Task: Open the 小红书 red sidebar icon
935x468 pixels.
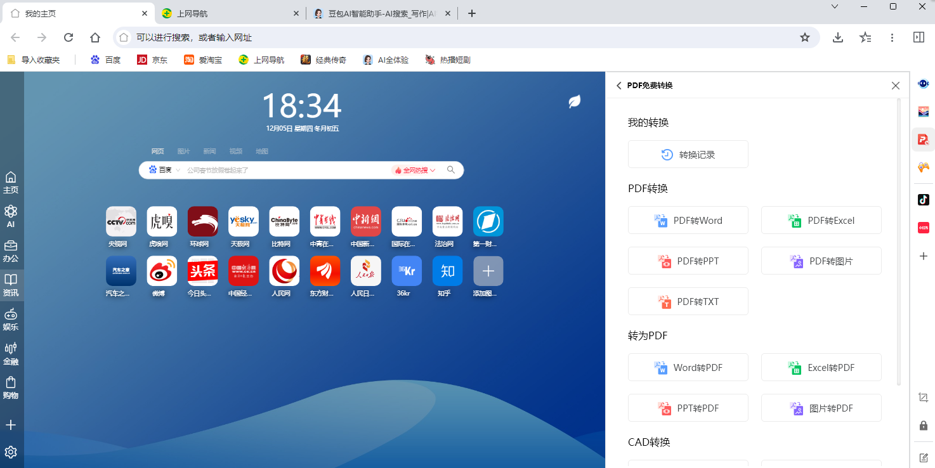Action: point(924,228)
